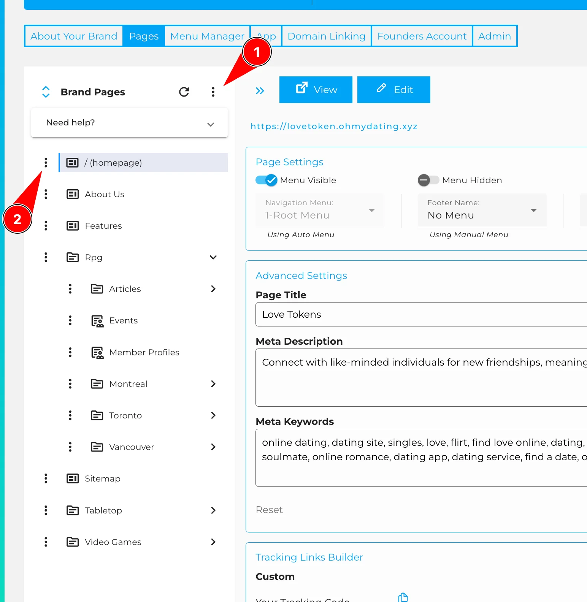The image size is (587, 602).
Task: Toggle the Menu Visible switch
Action: 267,180
